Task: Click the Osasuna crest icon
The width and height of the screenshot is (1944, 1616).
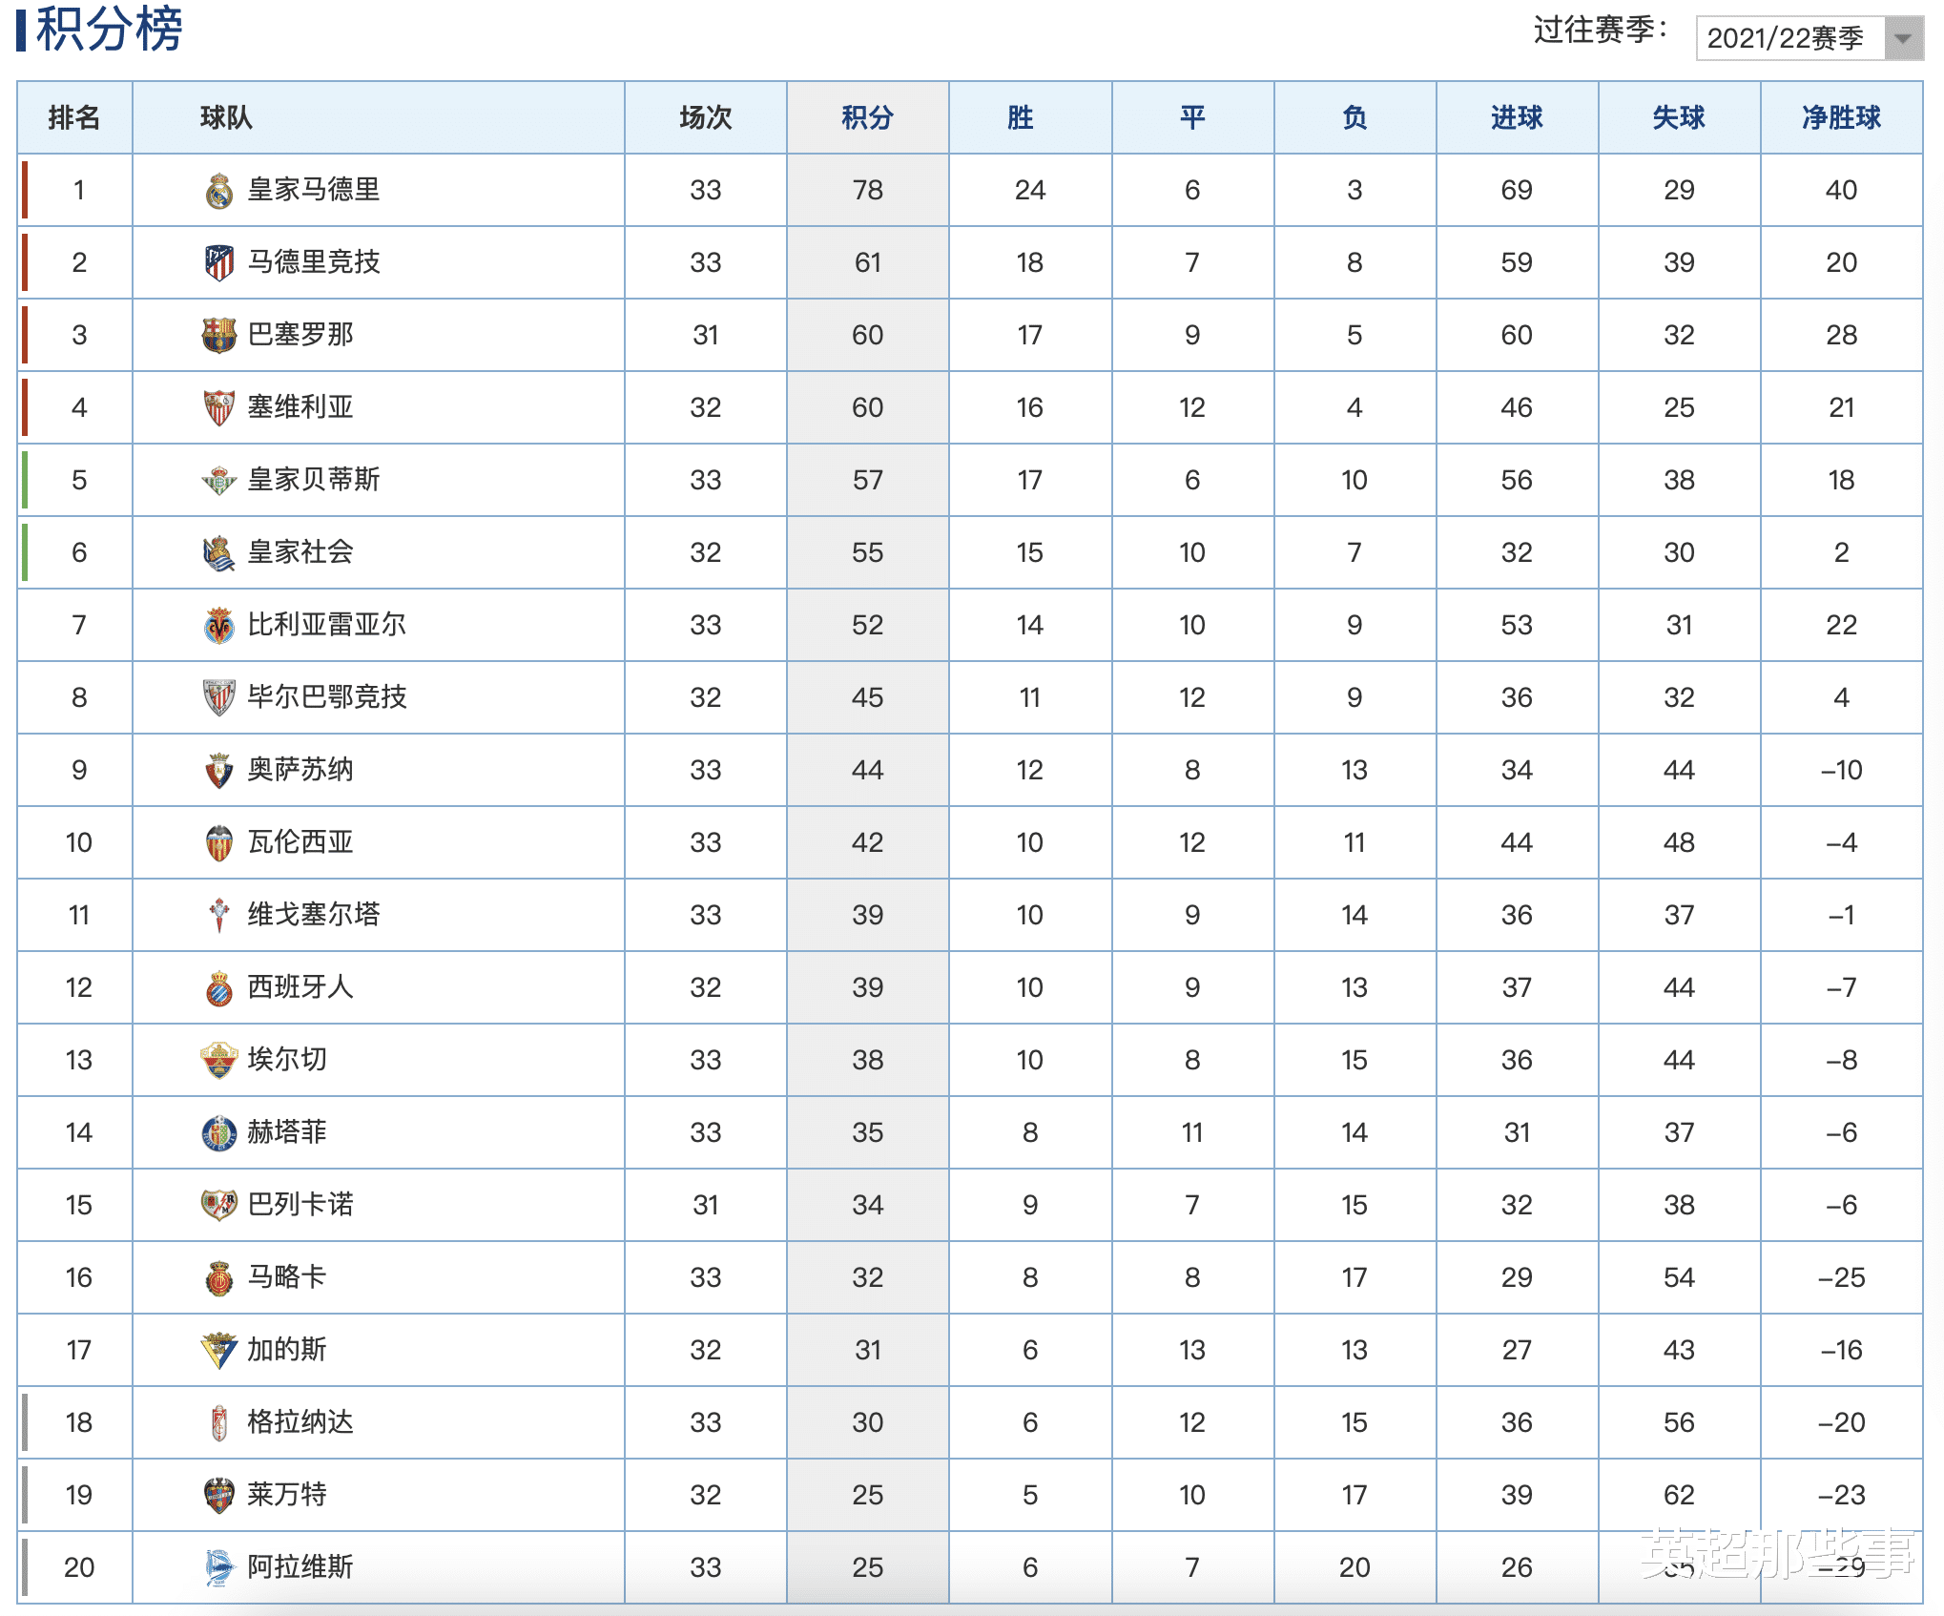Action: click(x=219, y=771)
